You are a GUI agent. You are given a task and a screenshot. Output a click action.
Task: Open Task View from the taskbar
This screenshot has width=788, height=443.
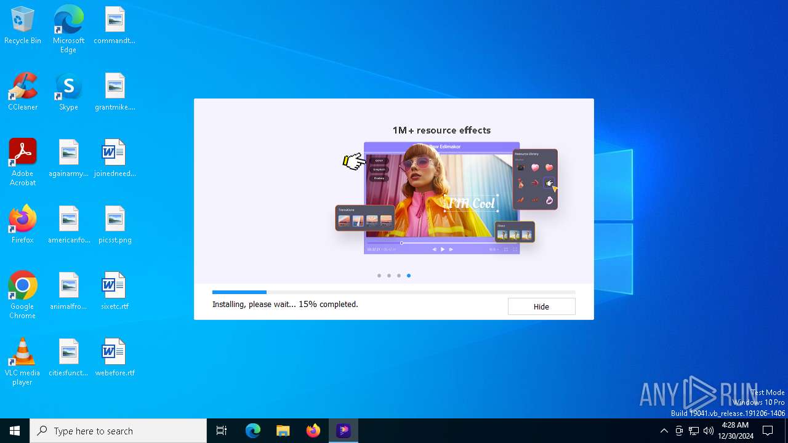click(x=222, y=431)
